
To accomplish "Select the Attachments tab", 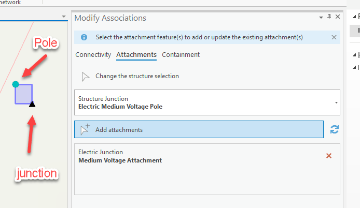I will [136, 55].
